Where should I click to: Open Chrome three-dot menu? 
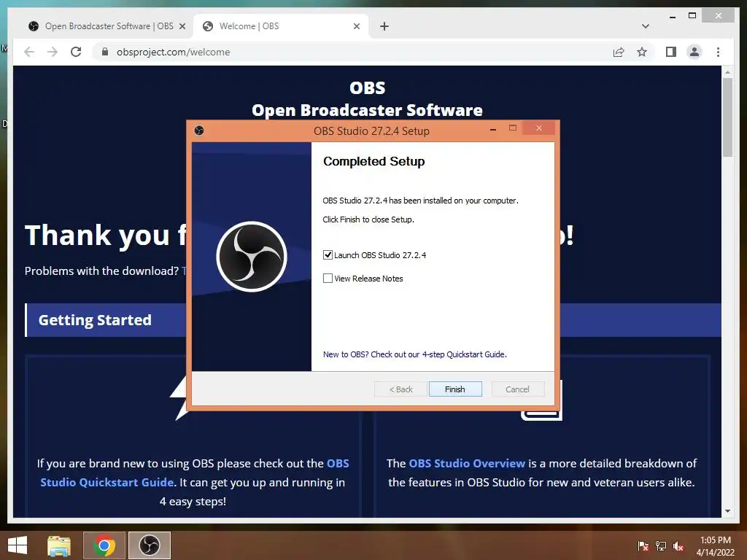[x=718, y=52]
